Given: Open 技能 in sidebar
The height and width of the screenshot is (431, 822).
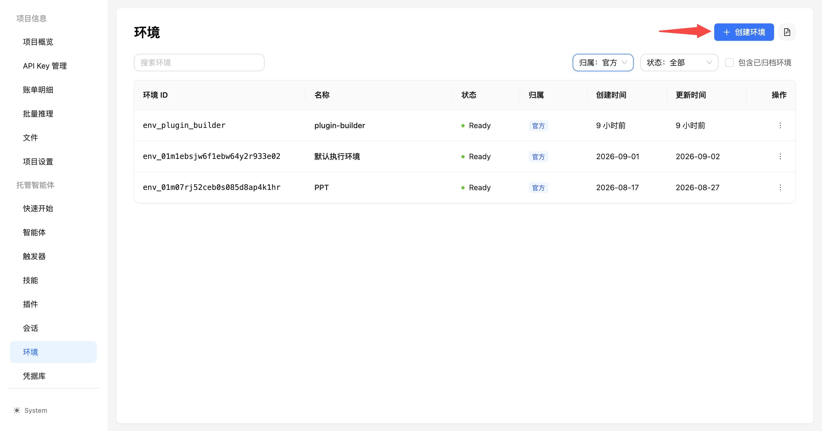Looking at the screenshot, I should coord(53,280).
